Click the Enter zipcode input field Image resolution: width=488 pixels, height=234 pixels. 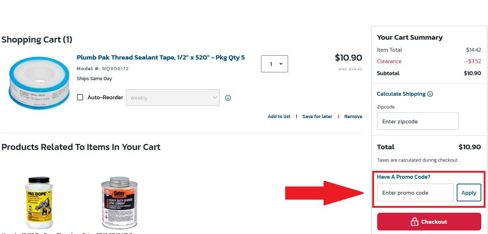click(x=418, y=121)
